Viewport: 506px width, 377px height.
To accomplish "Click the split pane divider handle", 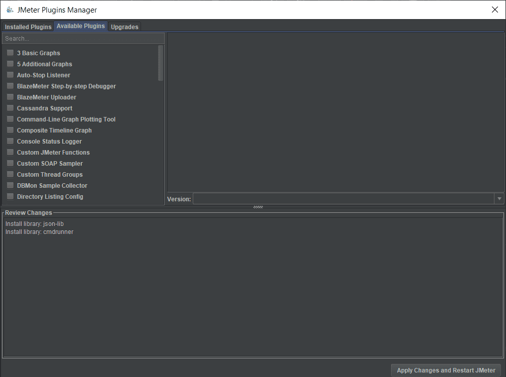I will pyautogui.click(x=258, y=207).
